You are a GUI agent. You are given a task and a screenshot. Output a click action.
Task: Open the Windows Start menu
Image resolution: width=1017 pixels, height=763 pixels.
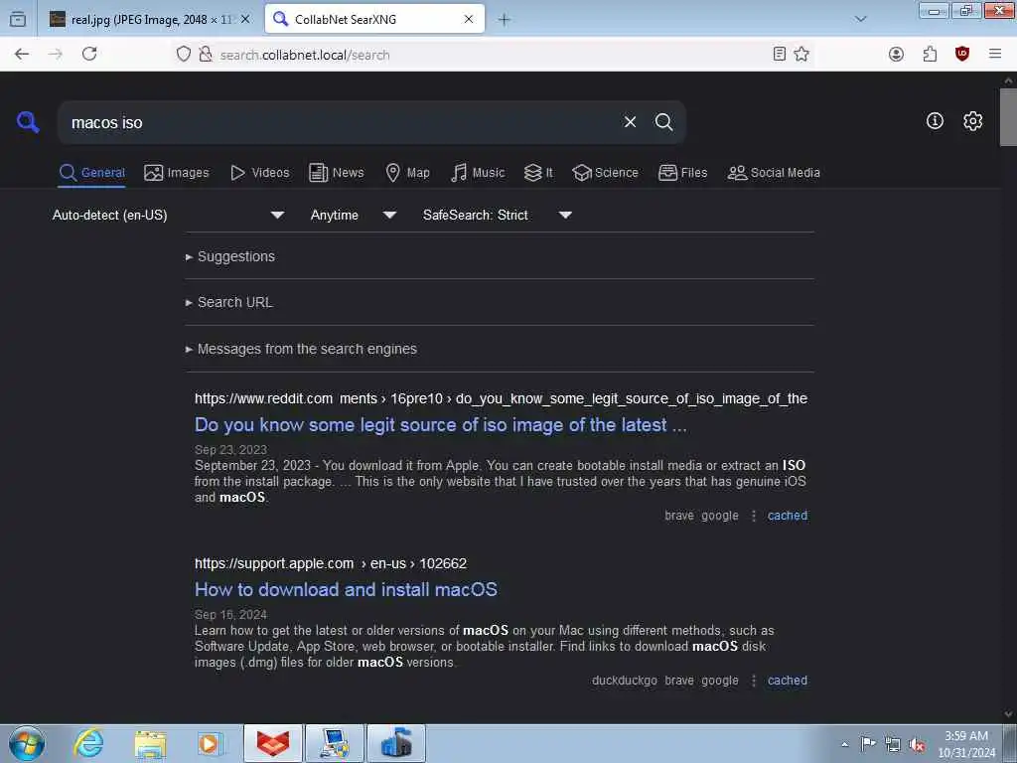[x=27, y=743]
